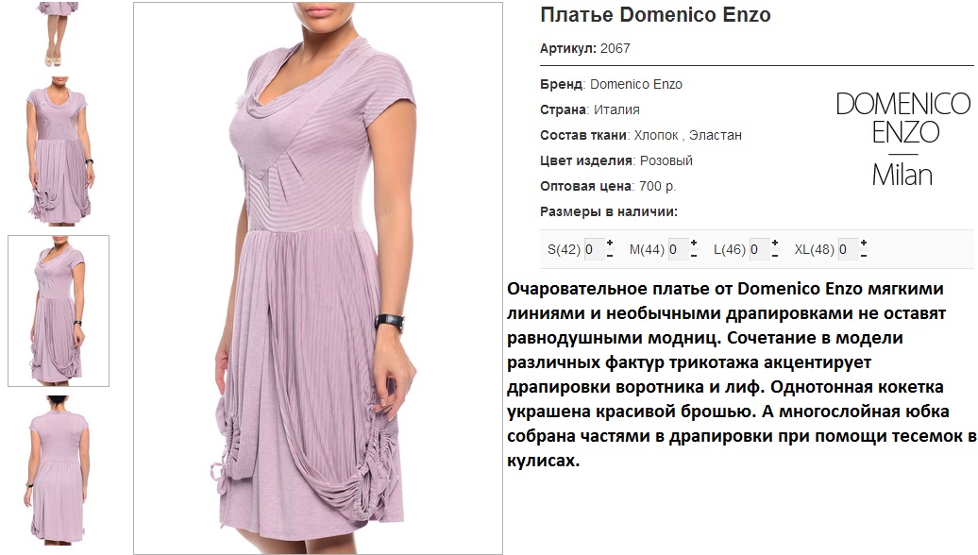Increase M(44) quantity with plus icon
The width and height of the screenshot is (978, 555).
[x=694, y=243]
